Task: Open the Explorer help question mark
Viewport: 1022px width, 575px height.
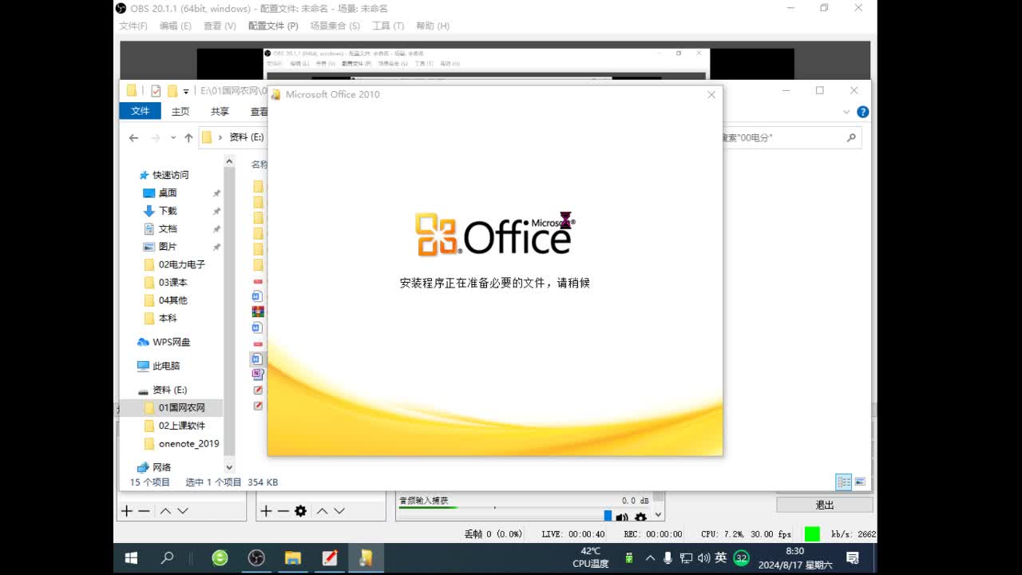Action: (862, 112)
